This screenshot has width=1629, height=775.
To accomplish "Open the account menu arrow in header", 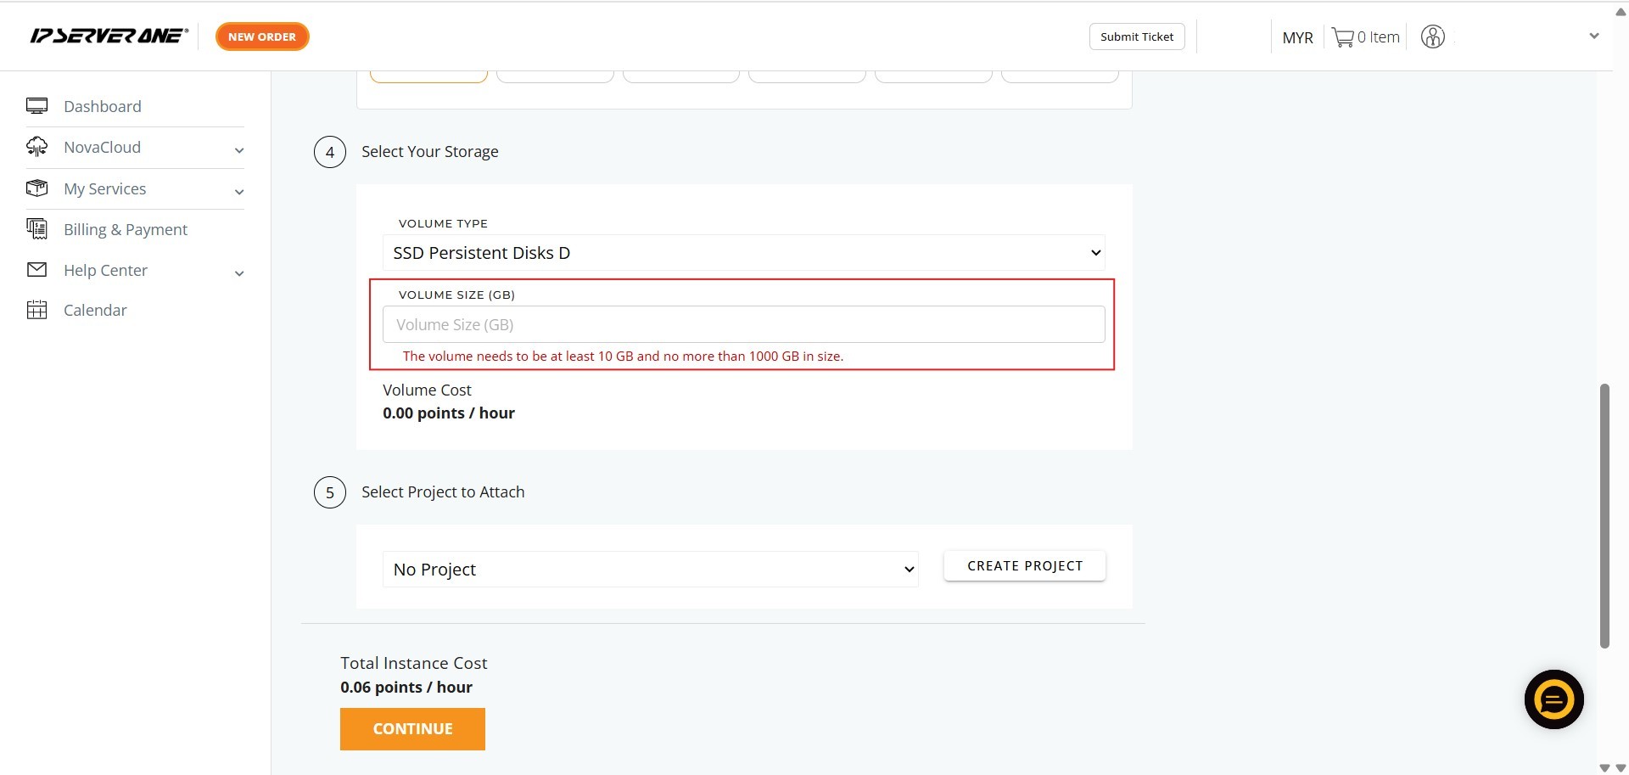I will pos(1593,37).
